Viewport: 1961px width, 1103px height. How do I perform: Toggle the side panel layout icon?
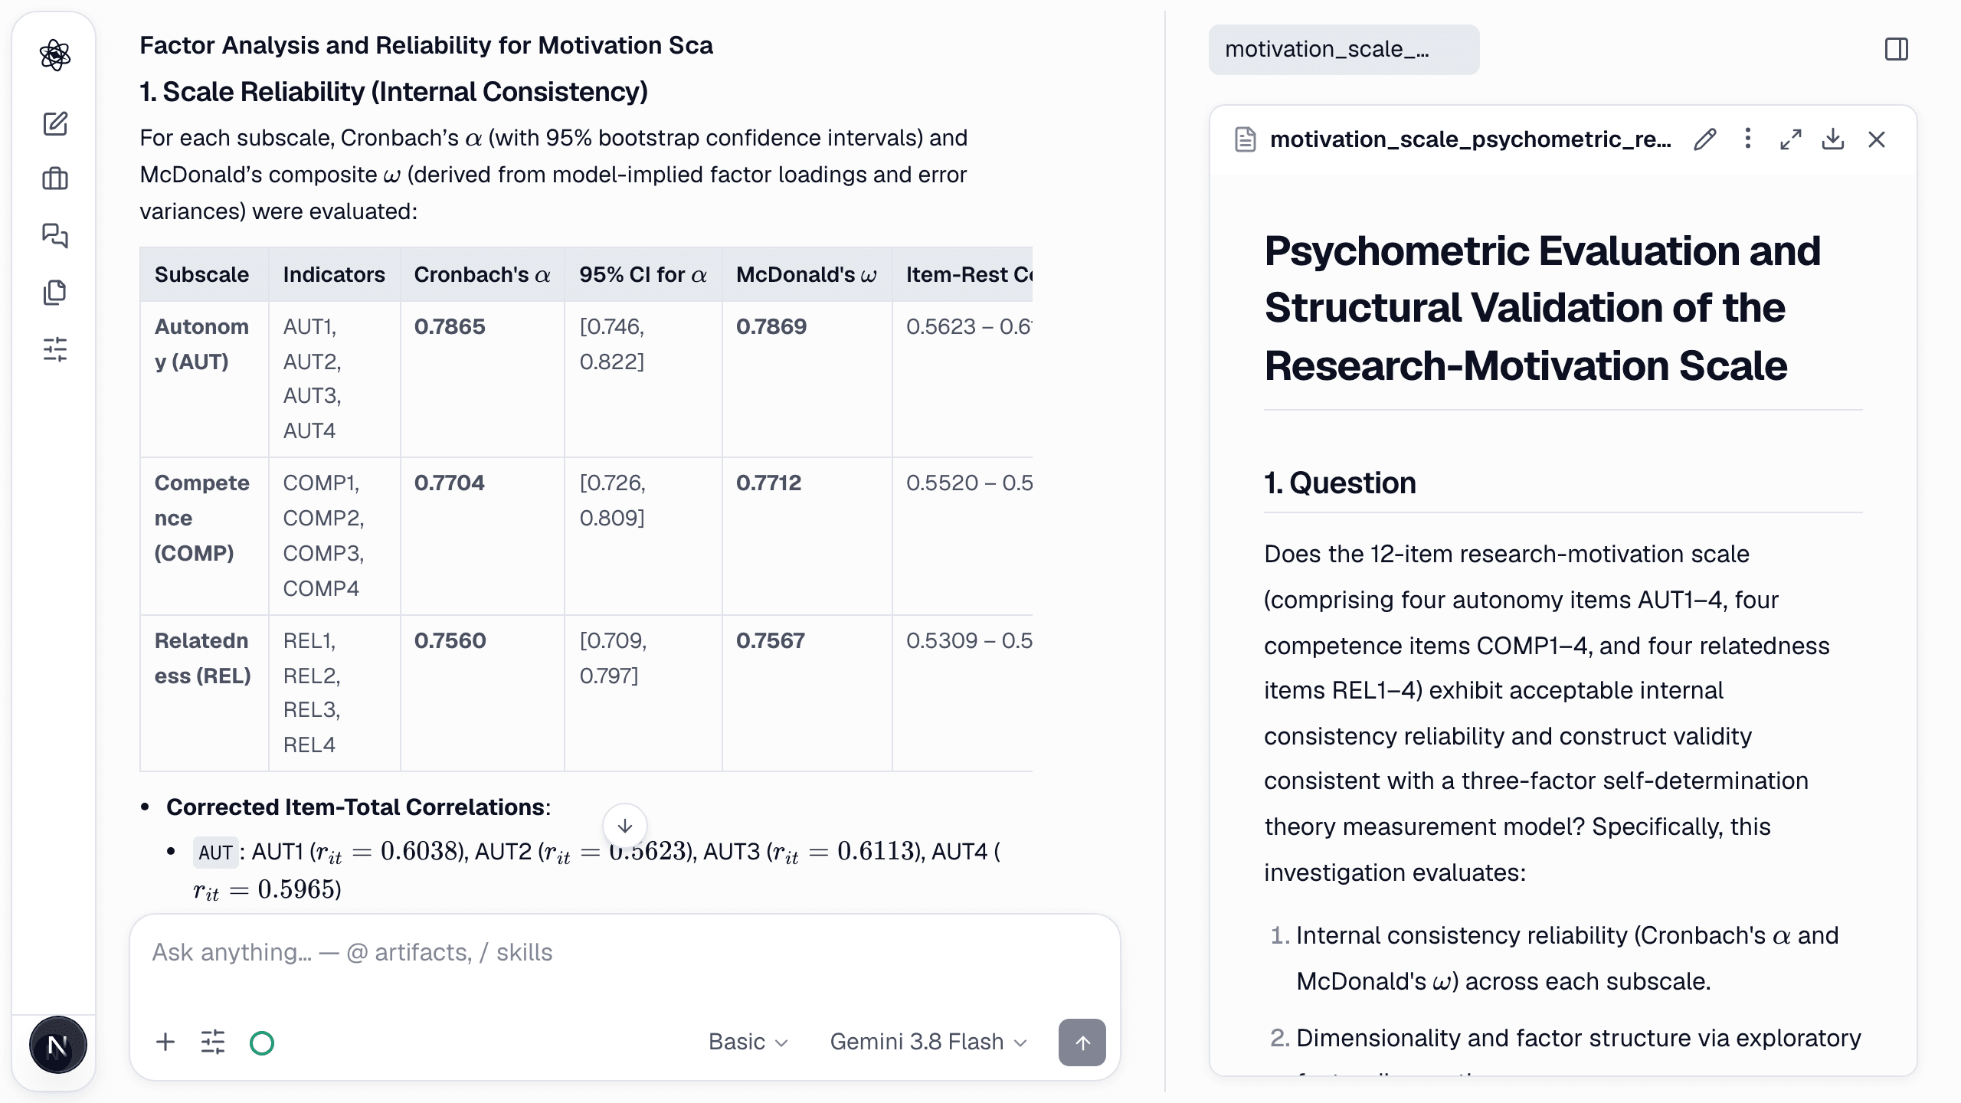[x=1897, y=50]
